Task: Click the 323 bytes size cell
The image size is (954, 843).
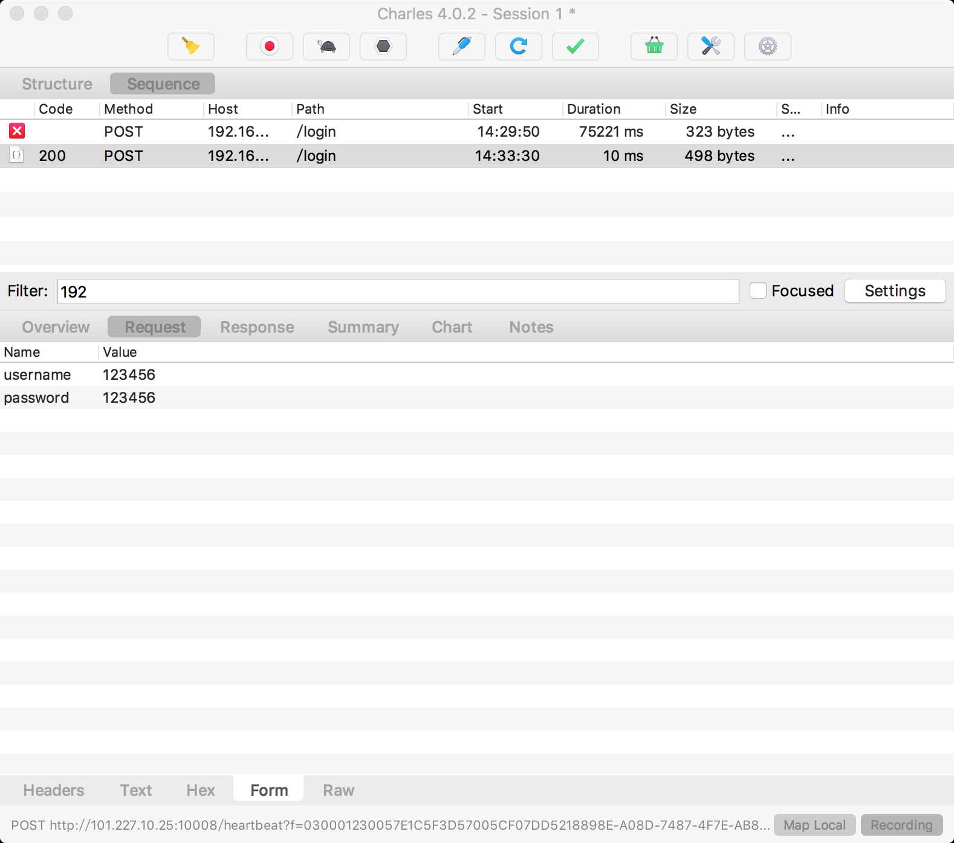Action: click(720, 131)
